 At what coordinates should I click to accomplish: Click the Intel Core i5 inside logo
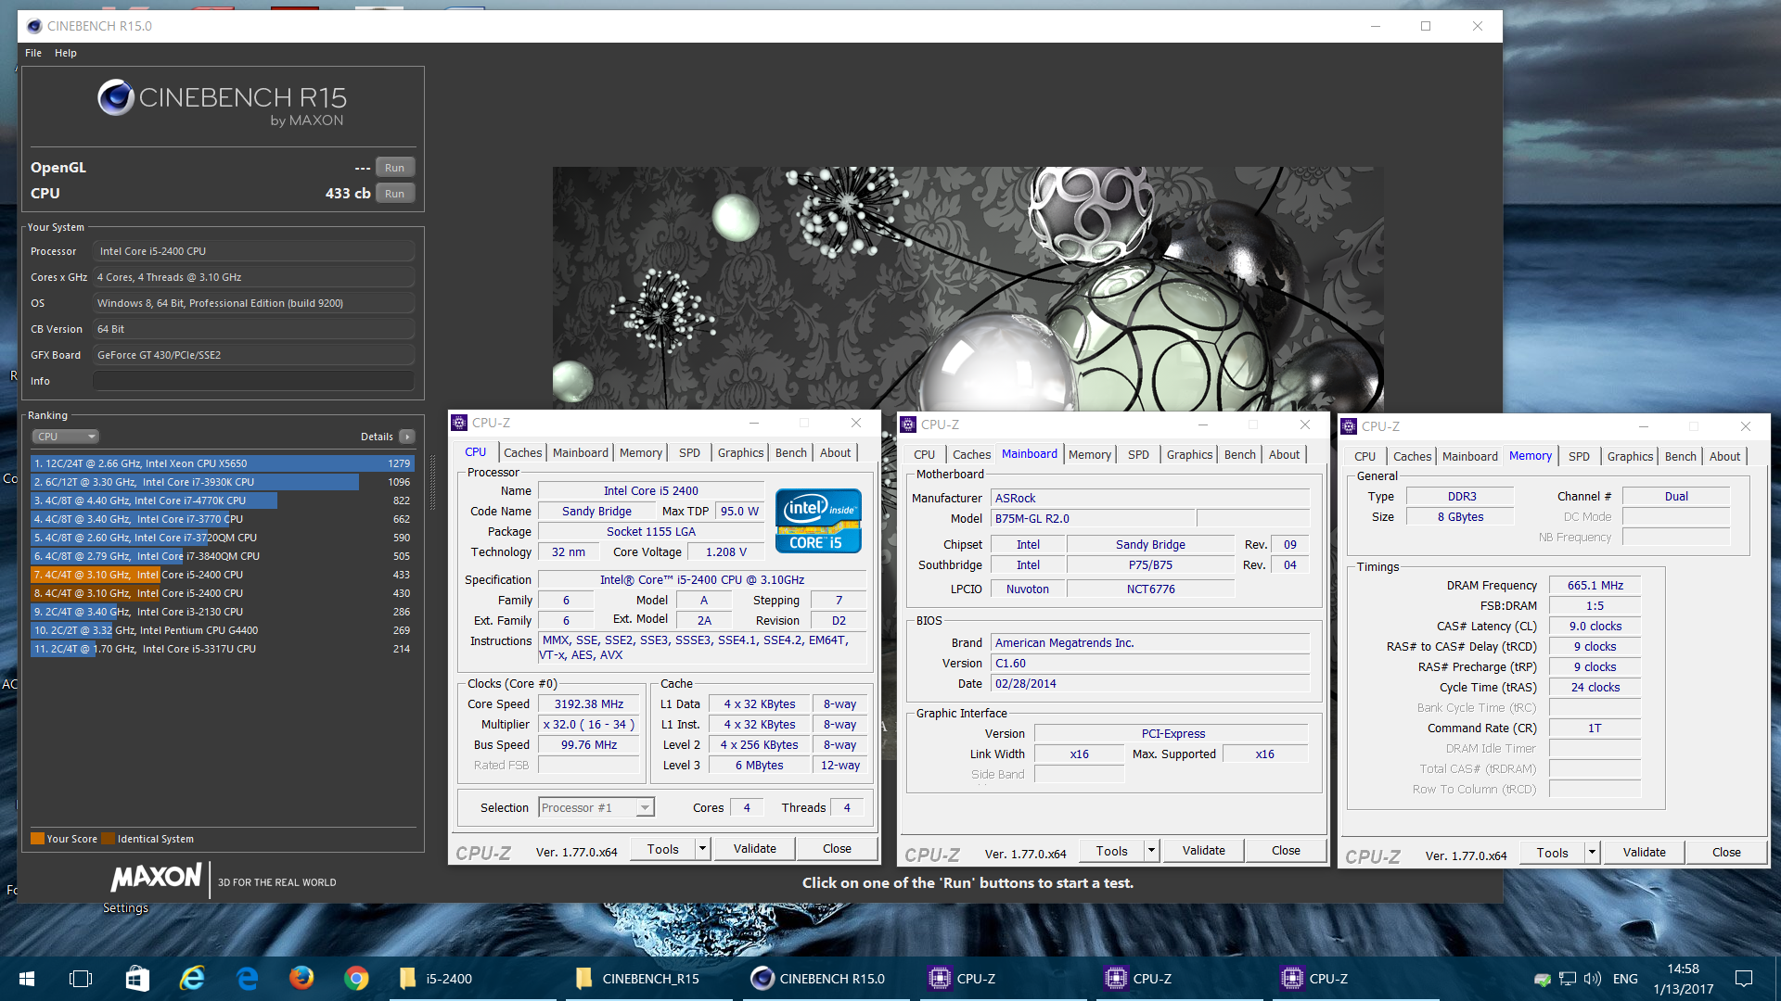pos(818,521)
